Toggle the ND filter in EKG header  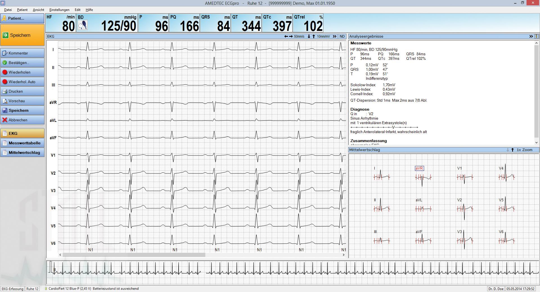point(342,36)
